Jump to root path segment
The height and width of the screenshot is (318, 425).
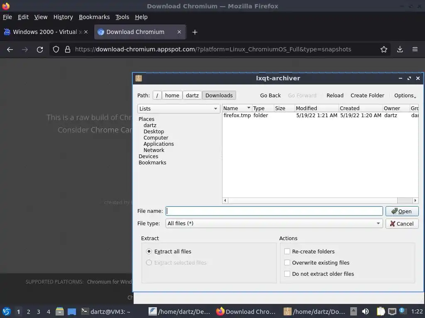pos(157,96)
